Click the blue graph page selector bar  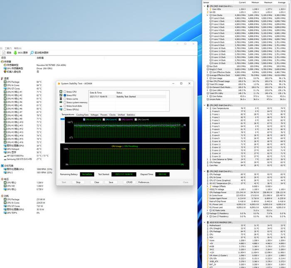[x=62, y=119]
